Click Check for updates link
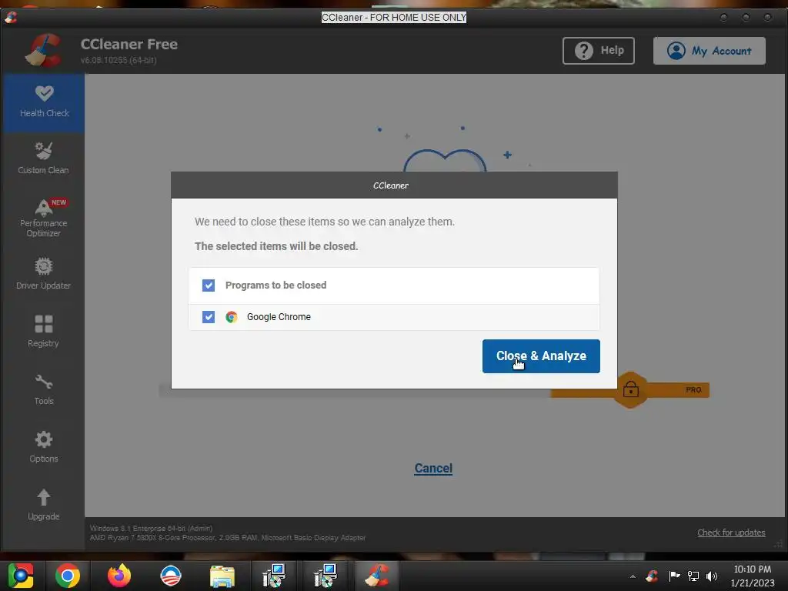The height and width of the screenshot is (591, 788). (x=731, y=533)
